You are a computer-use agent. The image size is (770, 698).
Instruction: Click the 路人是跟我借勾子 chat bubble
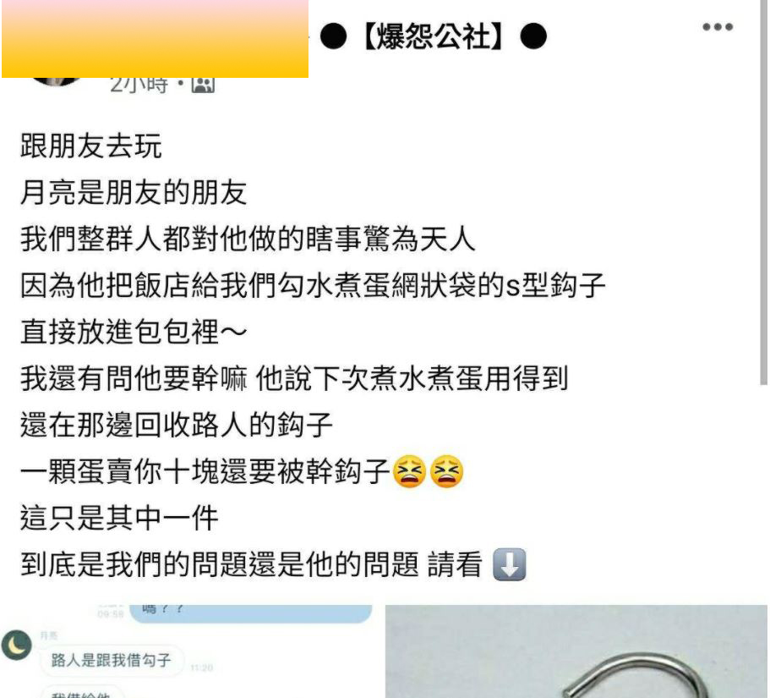112,660
